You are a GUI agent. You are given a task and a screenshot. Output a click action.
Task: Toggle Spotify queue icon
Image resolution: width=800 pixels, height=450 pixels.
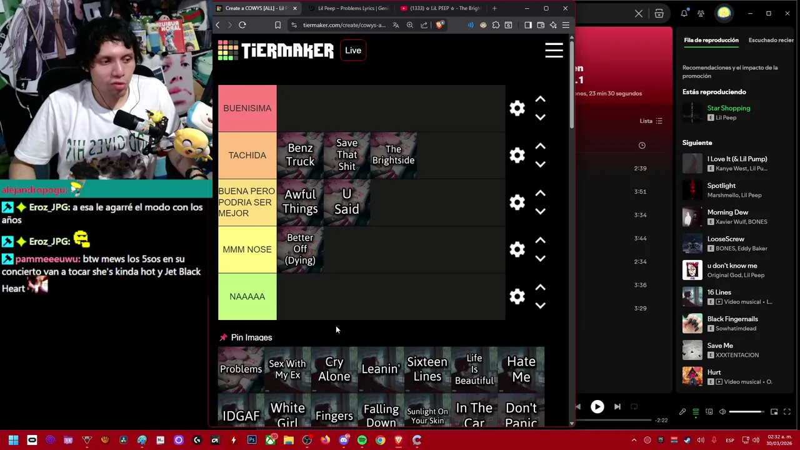click(696, 412)
